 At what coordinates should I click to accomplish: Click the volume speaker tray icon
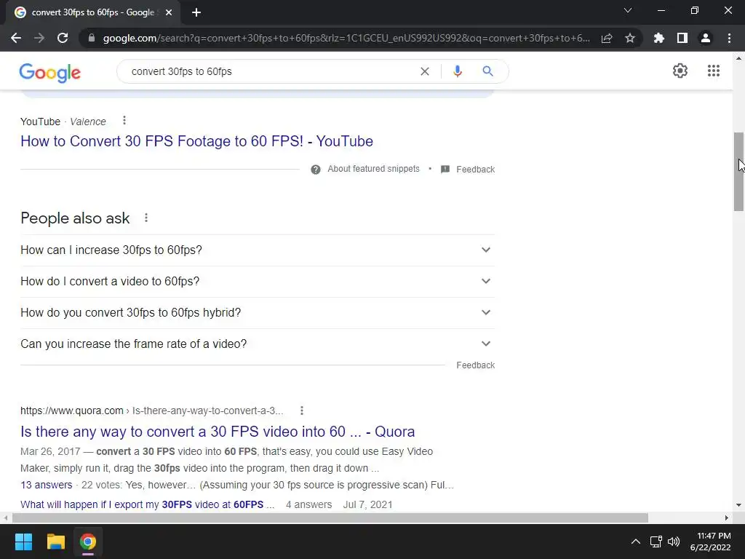coord(674,542)
